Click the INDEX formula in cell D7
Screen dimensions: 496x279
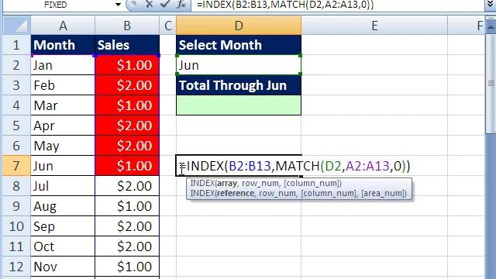coord(294,166)
